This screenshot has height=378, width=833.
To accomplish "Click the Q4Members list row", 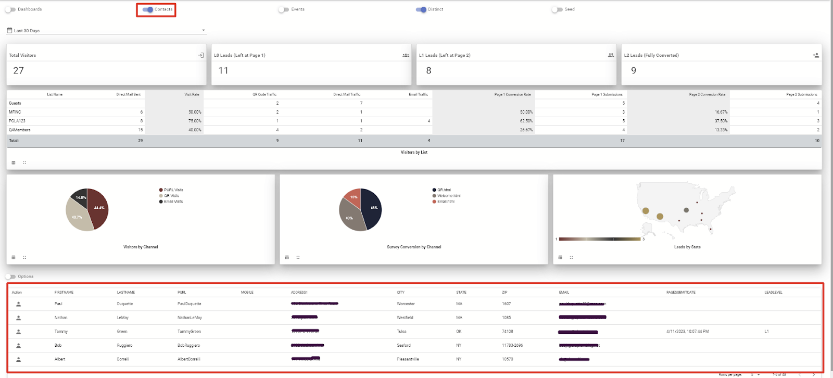I will pyautogui.click(x=414, y=130).
